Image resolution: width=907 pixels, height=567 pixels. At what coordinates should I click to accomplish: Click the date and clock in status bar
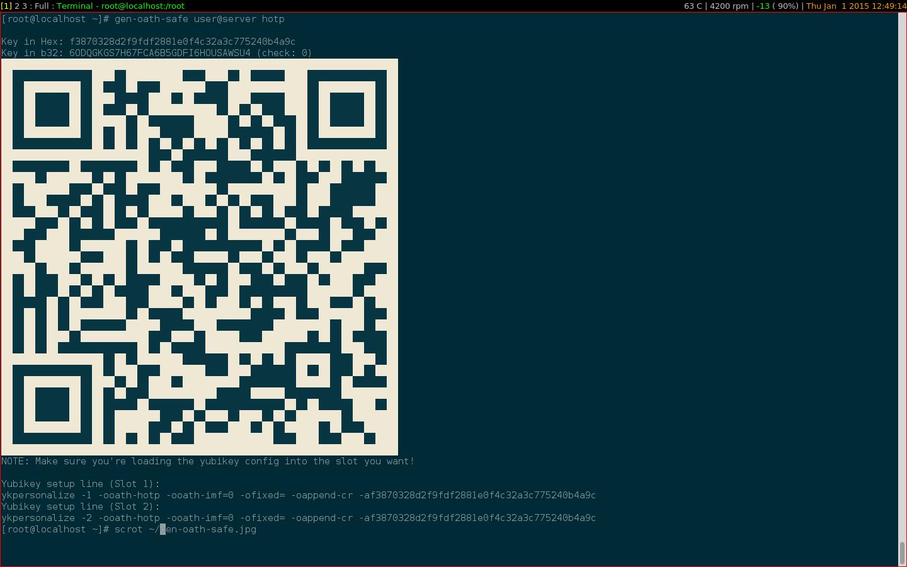click(x=855, y=6)
